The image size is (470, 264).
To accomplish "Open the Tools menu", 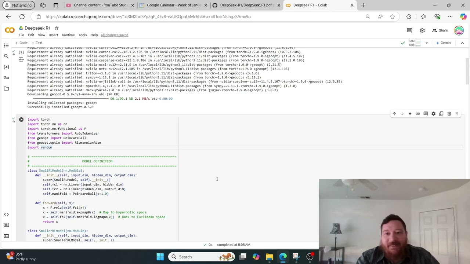I will 83,35.
